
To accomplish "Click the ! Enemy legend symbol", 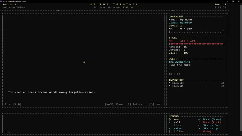I will point(199,132).
